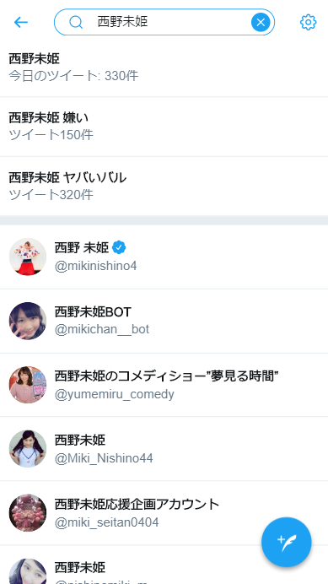328x584 pixels.
Task: Select suggestion 西野未姫 今日のツイート 330件
Action: coord(164,68)
